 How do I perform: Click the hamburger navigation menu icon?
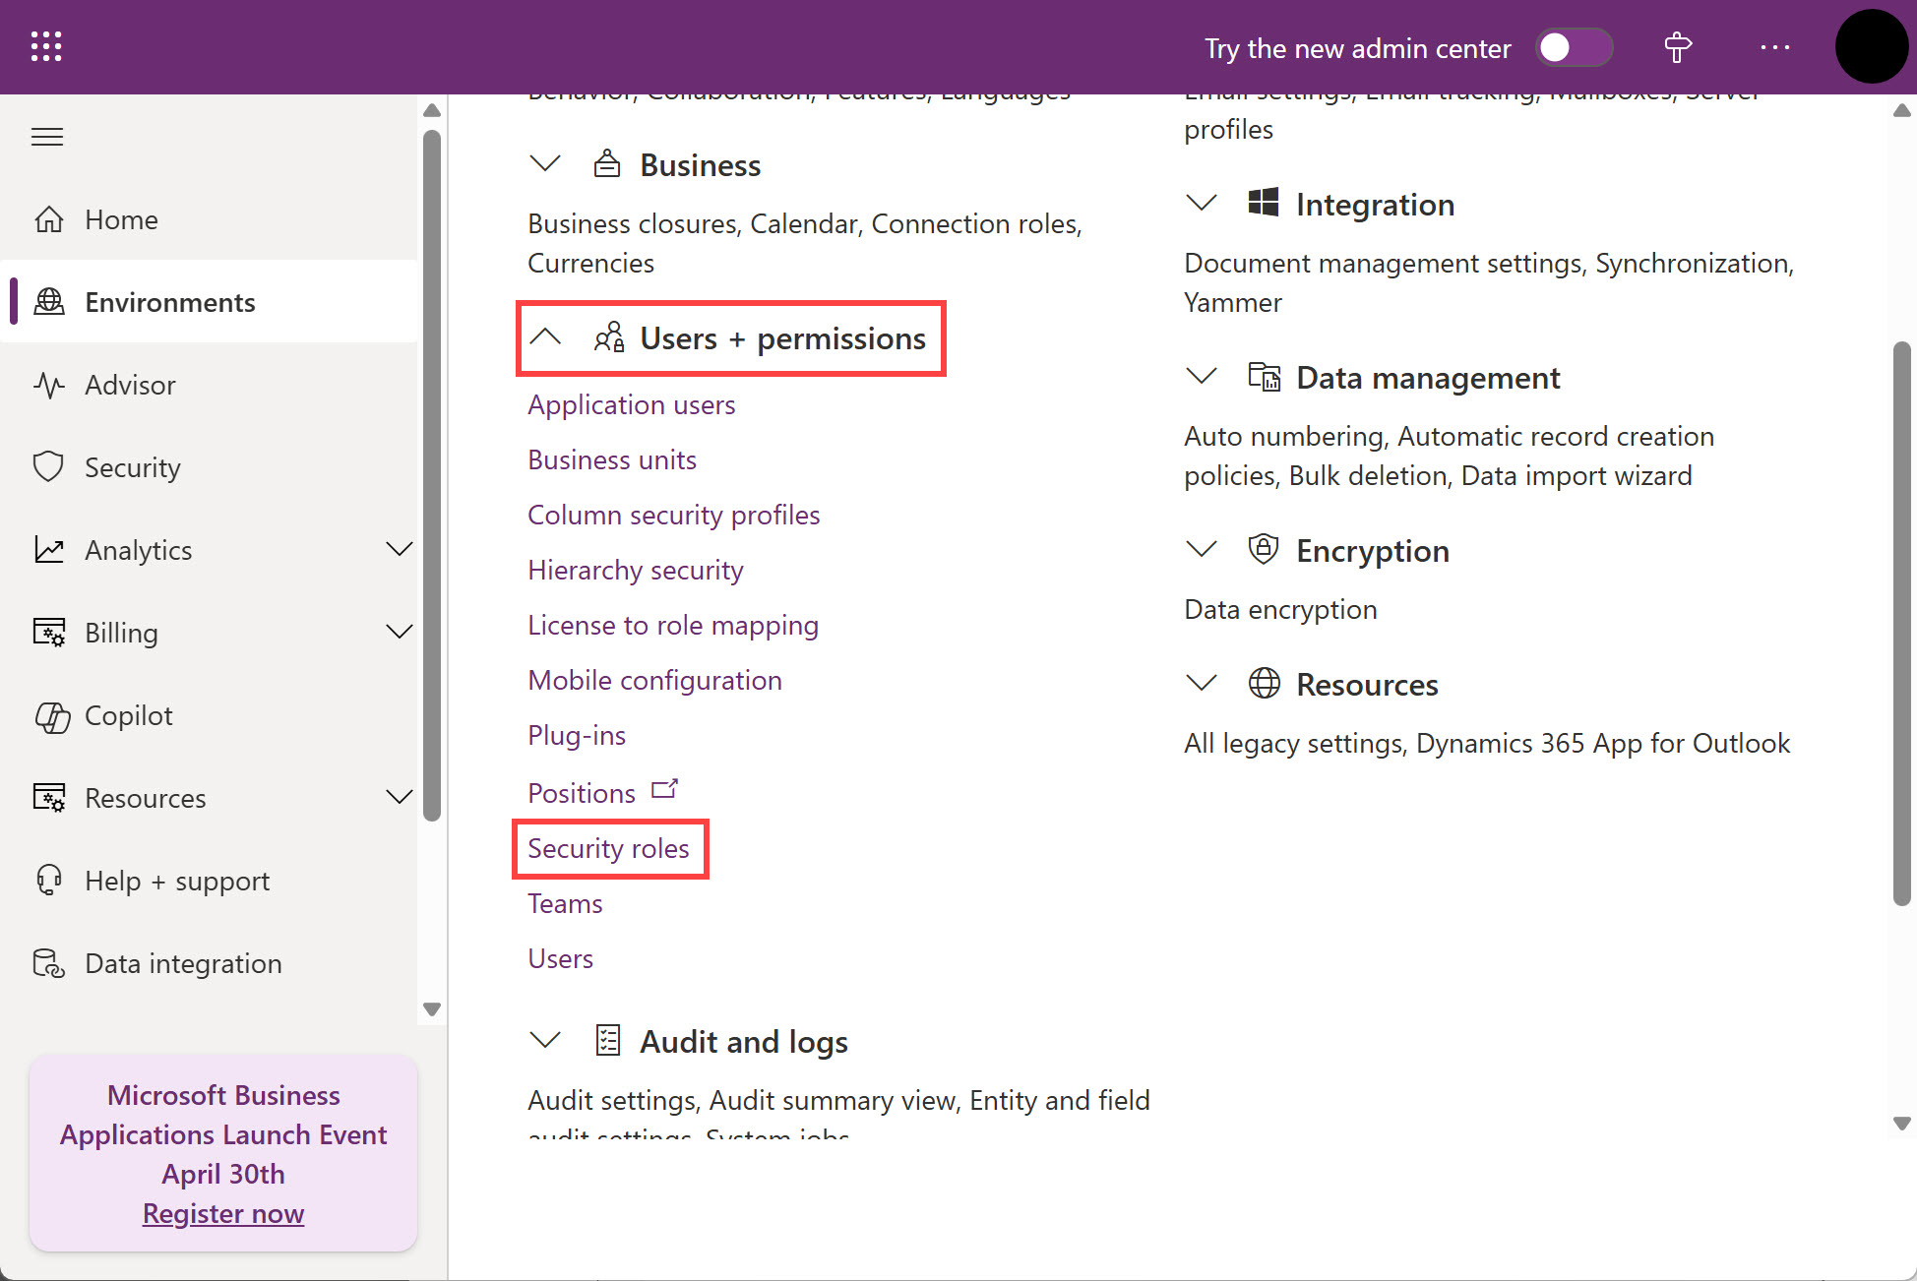click(x=47, y=137)
